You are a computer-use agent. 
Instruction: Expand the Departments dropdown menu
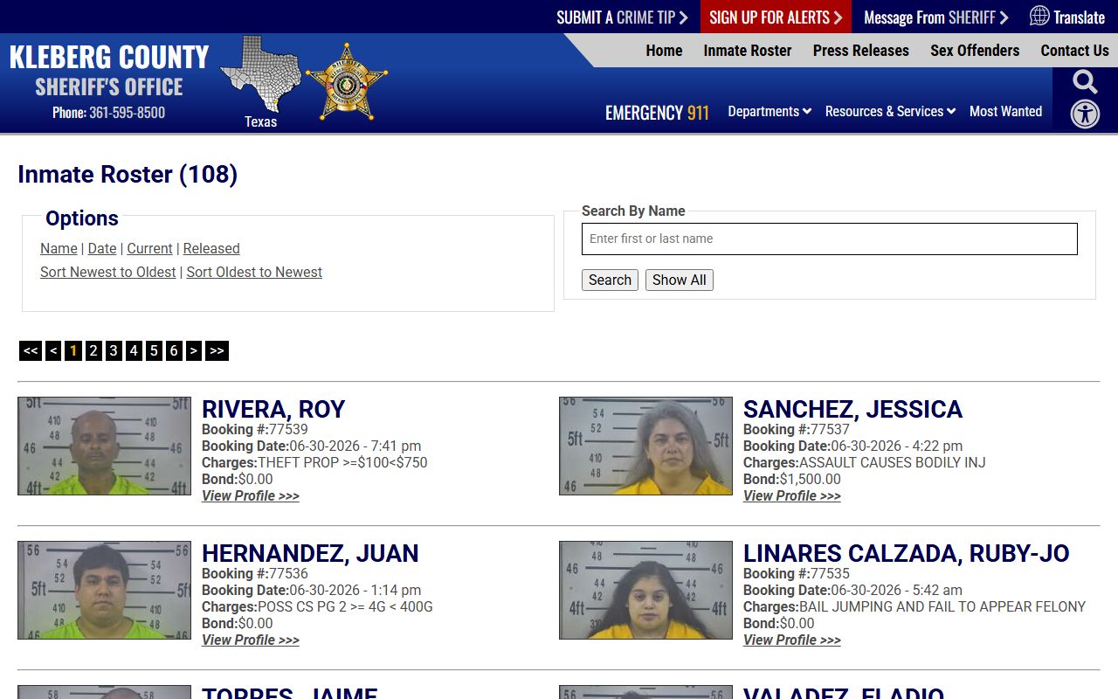[769, 111]
